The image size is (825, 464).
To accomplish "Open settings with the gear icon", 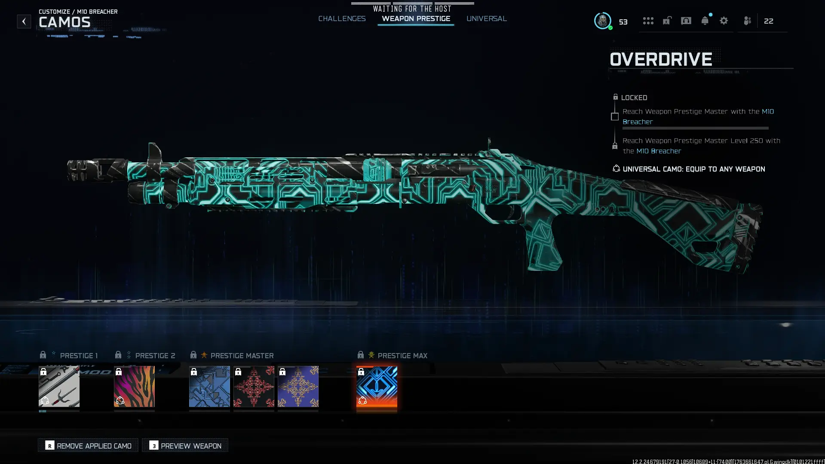I will (724, 21).
